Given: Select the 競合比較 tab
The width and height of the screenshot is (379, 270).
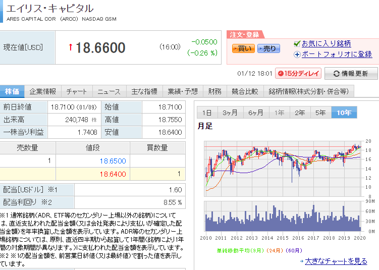Looking at the screenshot, I should 245,91.
